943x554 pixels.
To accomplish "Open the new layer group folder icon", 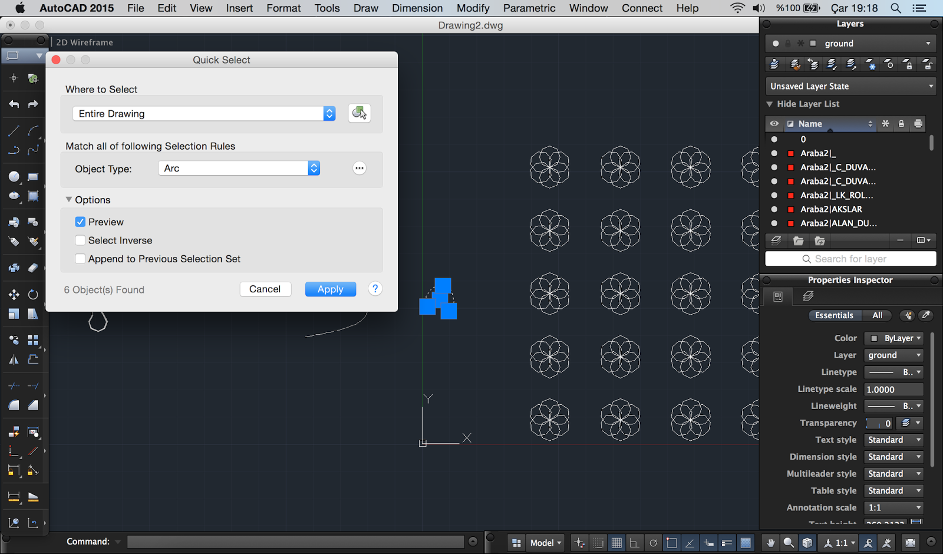I will click(799, 240).
